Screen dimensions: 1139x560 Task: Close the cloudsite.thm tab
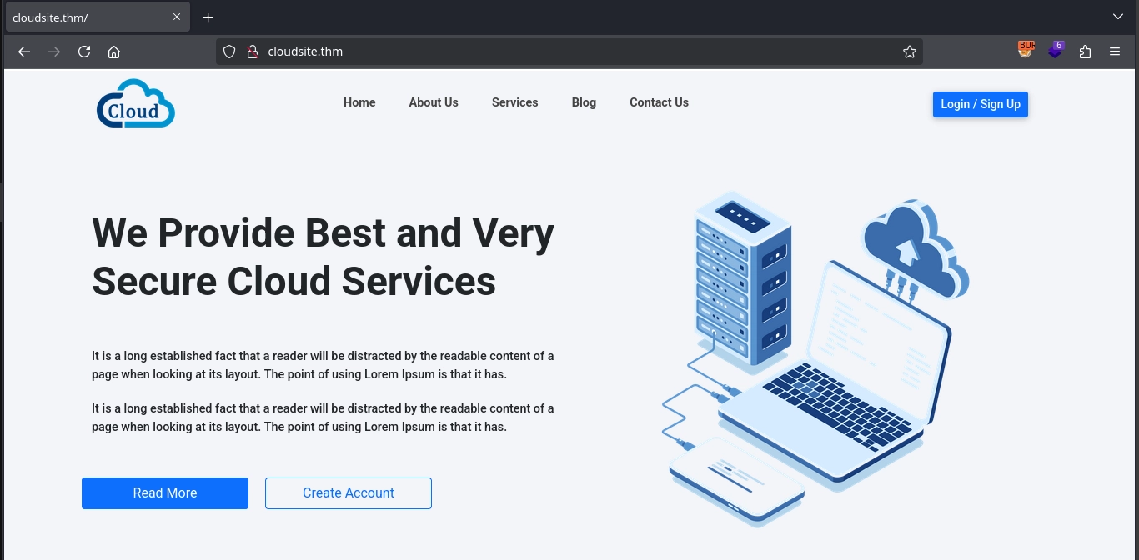click(177, 17)
